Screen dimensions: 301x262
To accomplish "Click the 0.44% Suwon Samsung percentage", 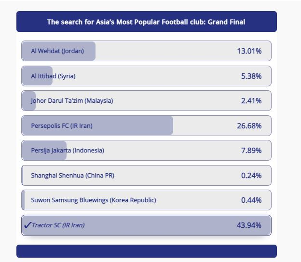I will [x=251, y=200].
